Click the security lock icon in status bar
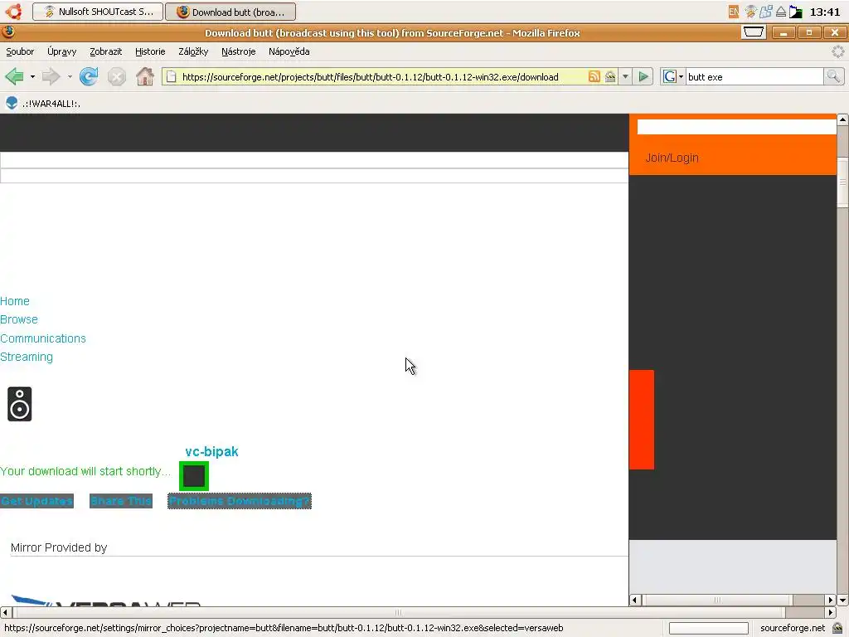 coord(837,629)
